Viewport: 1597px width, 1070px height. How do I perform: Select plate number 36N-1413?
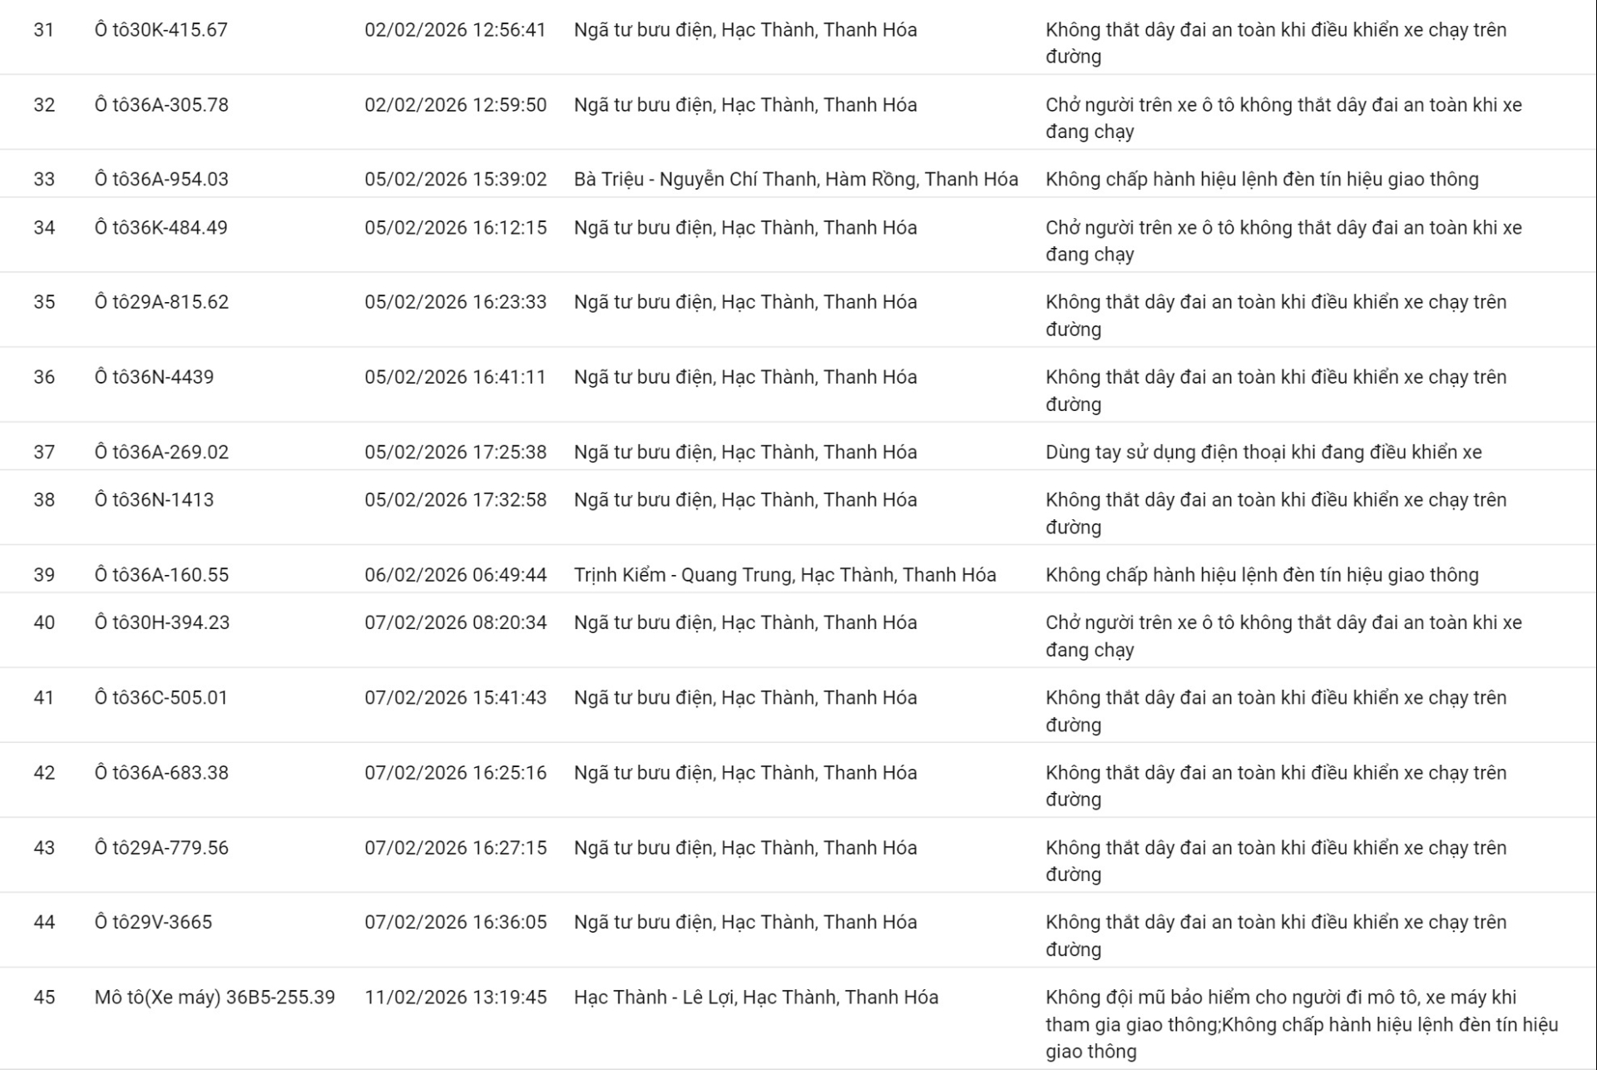(x=154, y=499)
